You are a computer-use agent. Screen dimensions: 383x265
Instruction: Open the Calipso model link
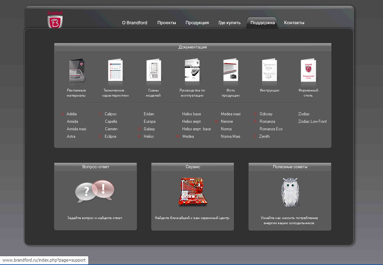pyautogui.click(x=110, y=114)
